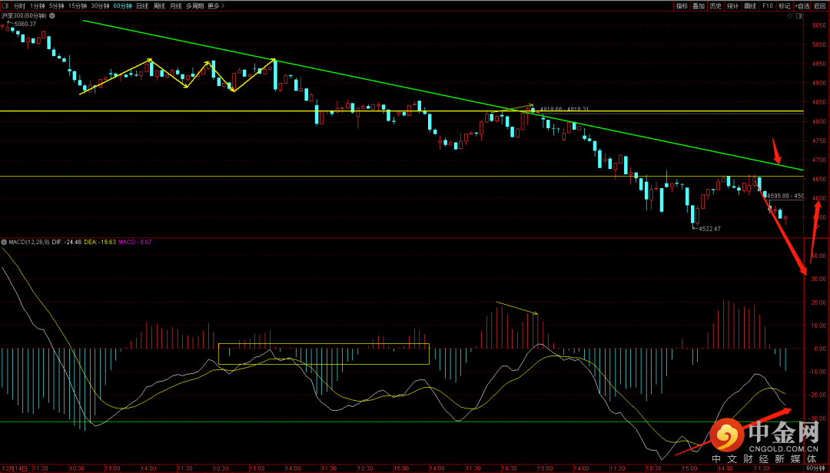
Task: Add stock via +自选 button
Action: (802, 5)
